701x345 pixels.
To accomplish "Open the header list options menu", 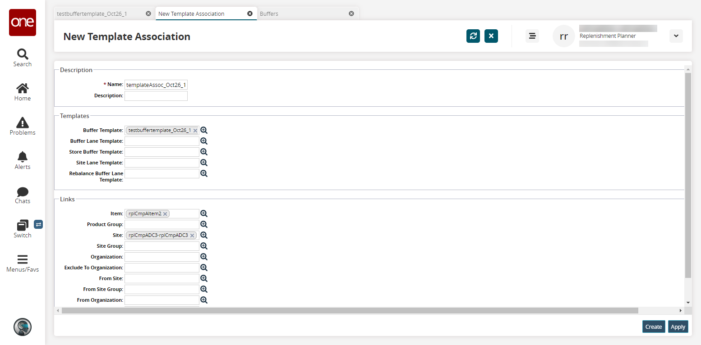I will pyautogui.click(x=532, y=36).
